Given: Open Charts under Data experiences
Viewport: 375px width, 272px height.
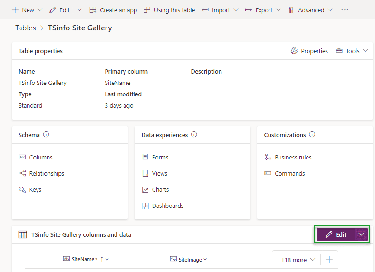Looking at the screenshot, I should 160,189.
